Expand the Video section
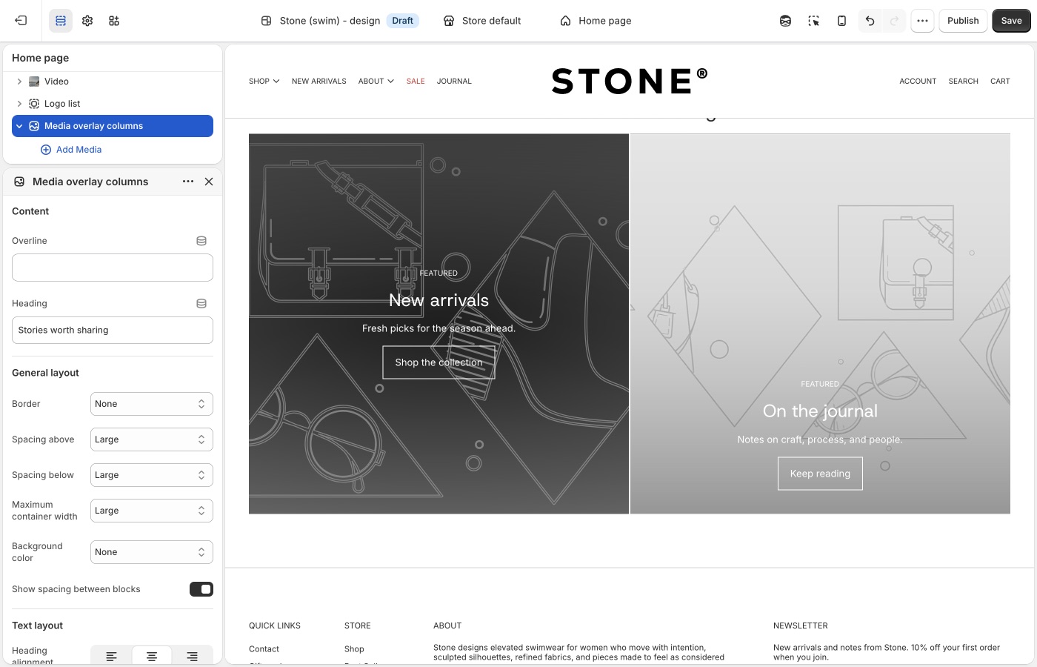1037x667 pixels. (x=19, y=82)
